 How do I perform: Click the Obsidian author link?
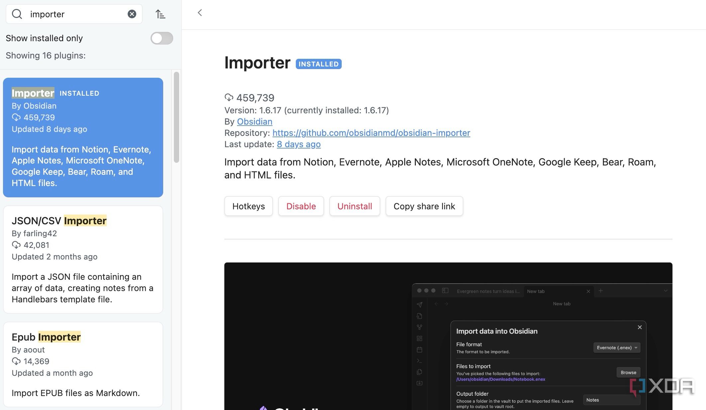255,122
